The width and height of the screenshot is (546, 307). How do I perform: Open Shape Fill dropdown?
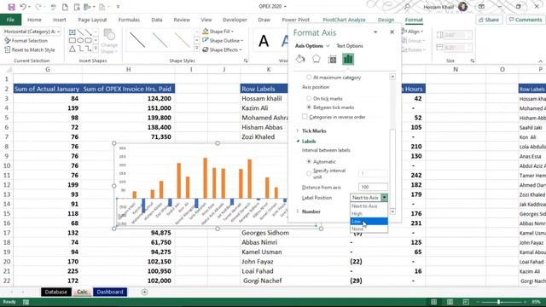click(218, 32)
